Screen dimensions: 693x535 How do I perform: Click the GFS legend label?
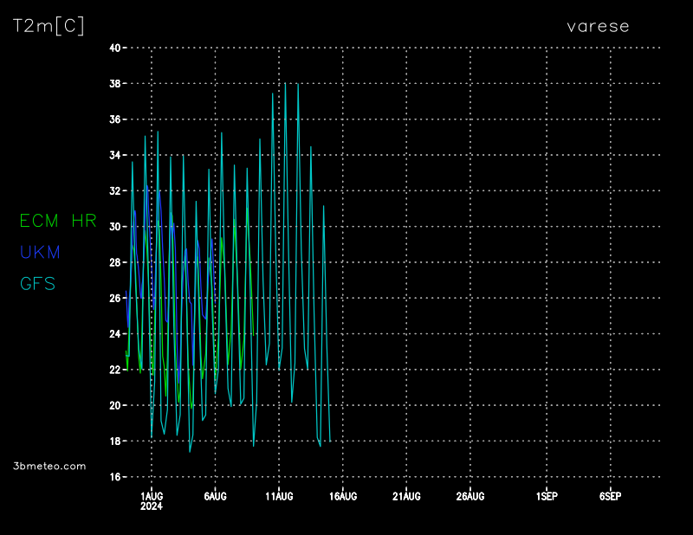[37, 283]
